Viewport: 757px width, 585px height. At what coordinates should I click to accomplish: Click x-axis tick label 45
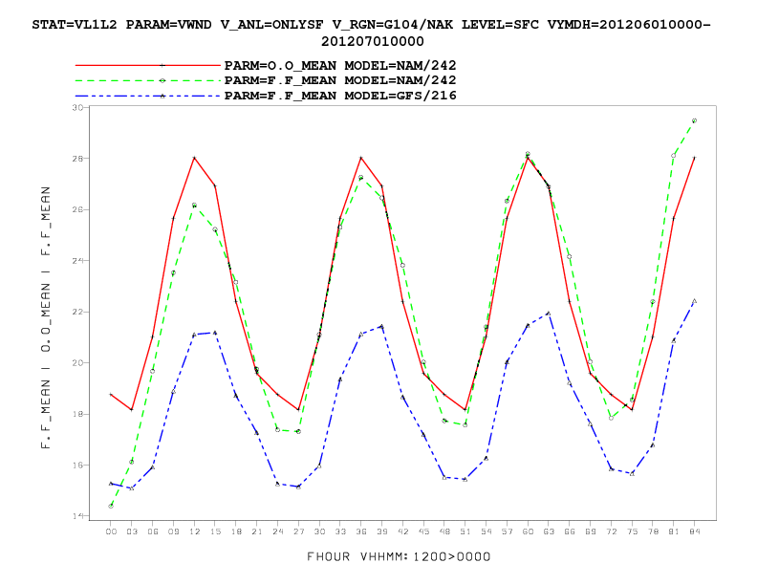pos(423,531)
